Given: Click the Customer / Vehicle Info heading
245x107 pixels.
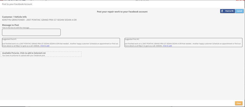Looking at the screenshot, I should tap(14, 17).
